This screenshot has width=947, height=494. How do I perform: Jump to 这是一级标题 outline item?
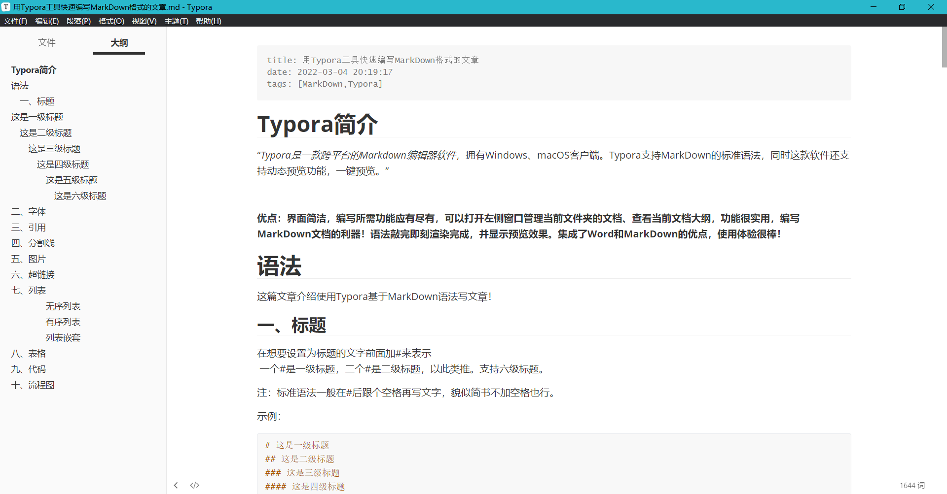click(37, 117)
